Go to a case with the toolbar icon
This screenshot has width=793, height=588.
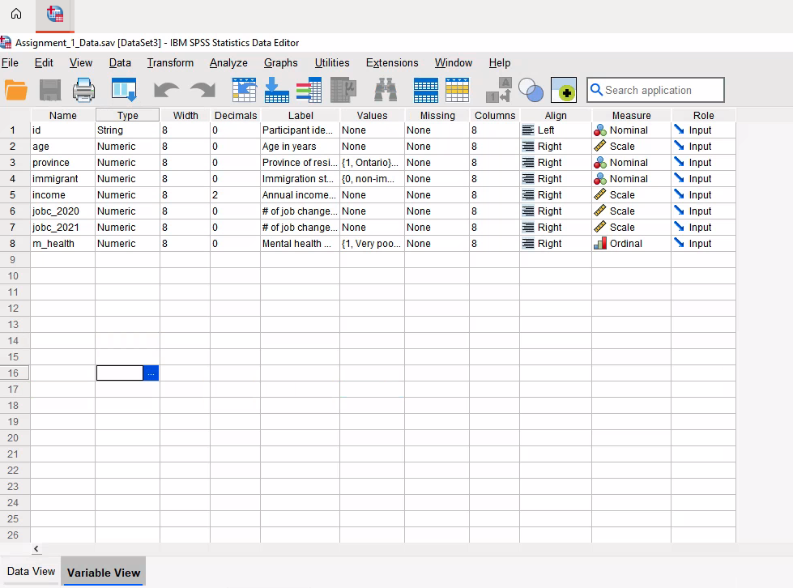point(245,90)
